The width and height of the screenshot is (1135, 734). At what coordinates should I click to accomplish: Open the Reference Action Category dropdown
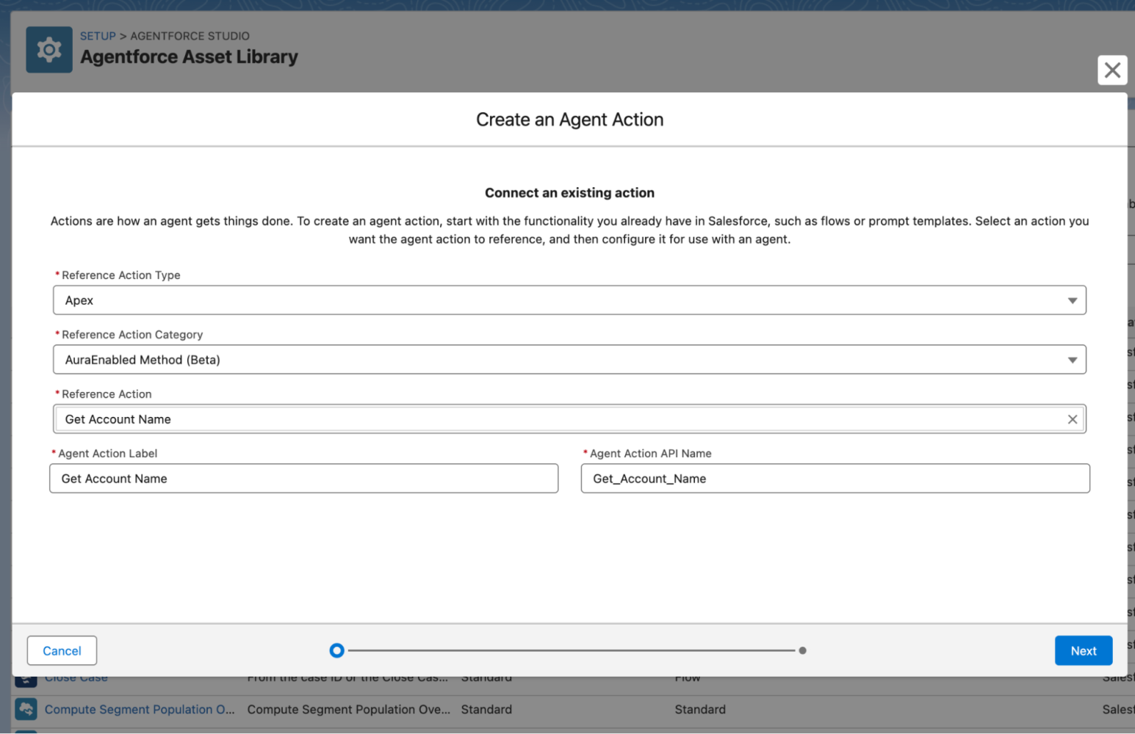569,360
